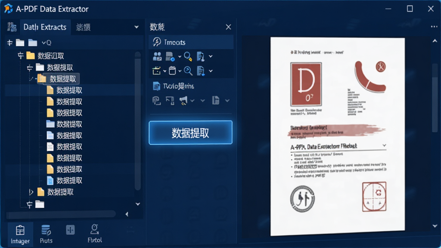Open dropdown beside the folder tool icon
This screenshot has height=248, width=441.
pyautogui.click(x=165, y=71)
